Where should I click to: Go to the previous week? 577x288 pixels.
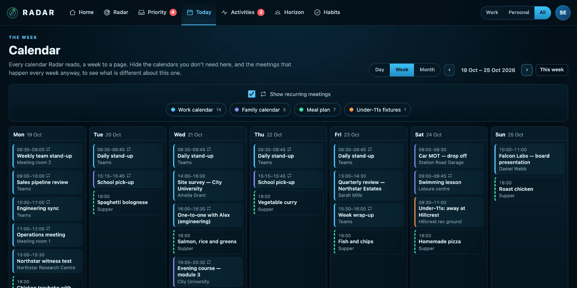click(449, 70)
